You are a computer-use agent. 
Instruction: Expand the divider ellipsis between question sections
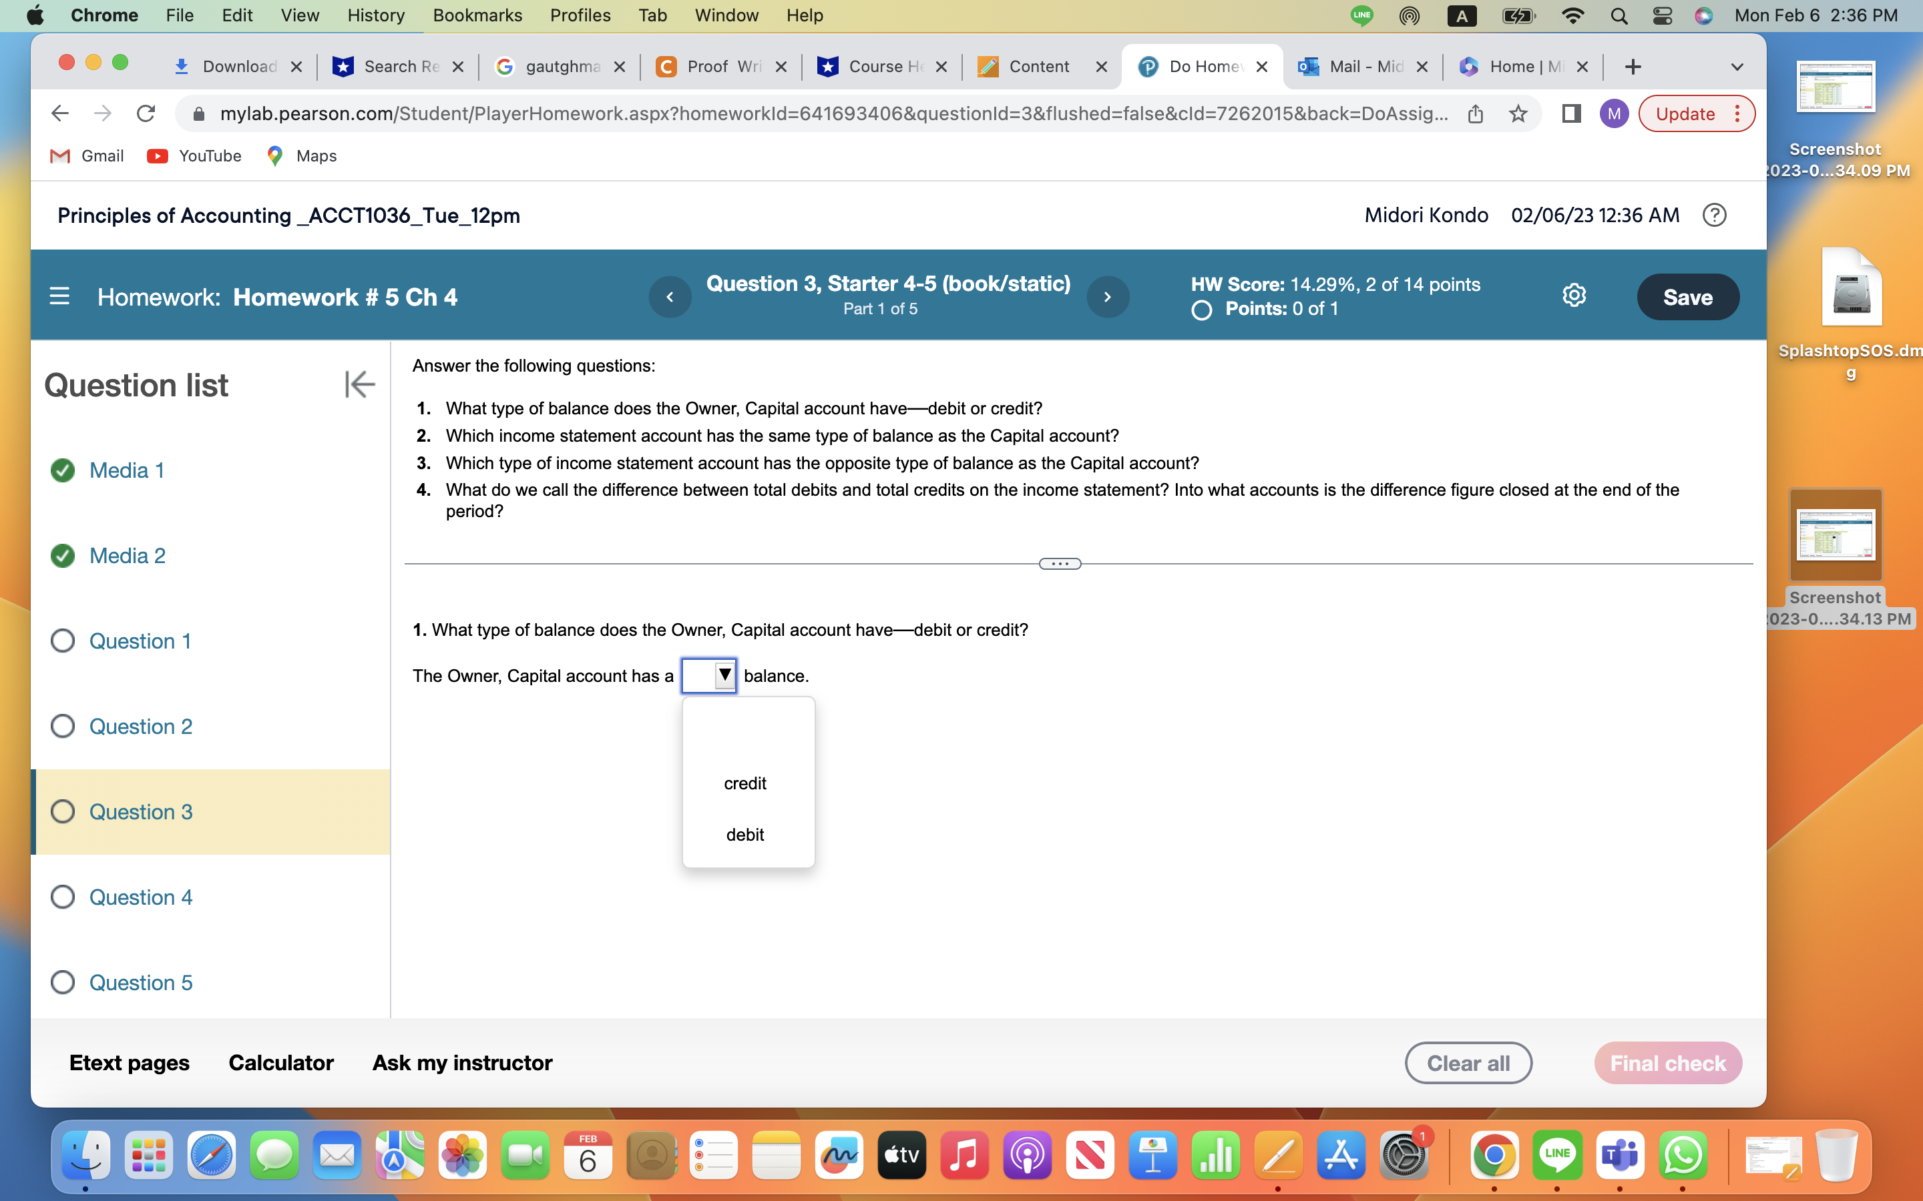point(1059,563)
